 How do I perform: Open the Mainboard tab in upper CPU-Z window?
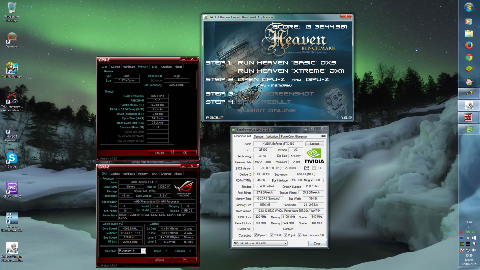click(129, 67)
